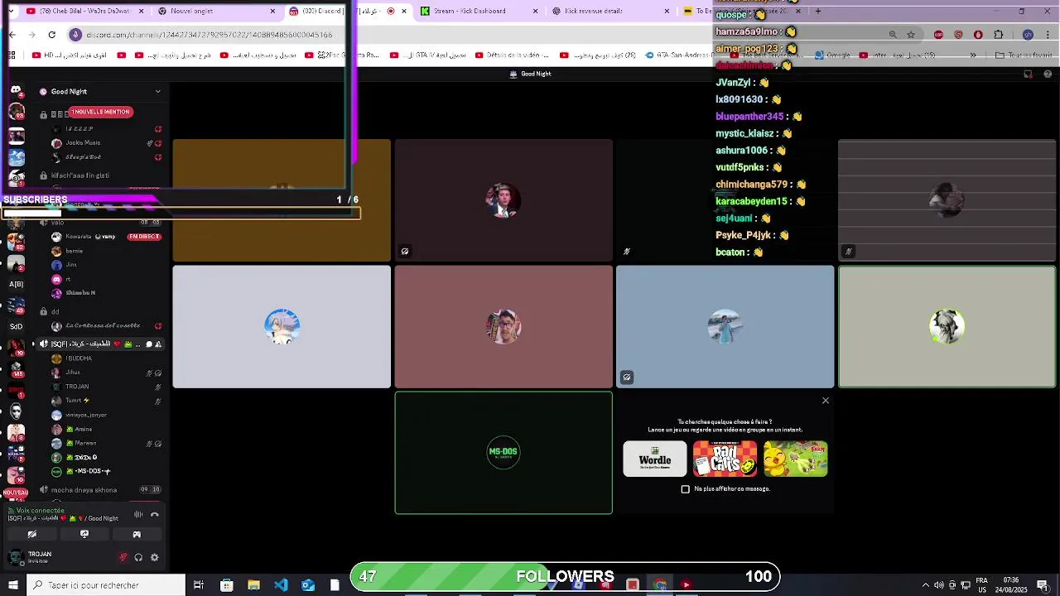Select user viniayos_jonyor in voice channel
This screenshot has height=596, width=1060.
point(86,415)
